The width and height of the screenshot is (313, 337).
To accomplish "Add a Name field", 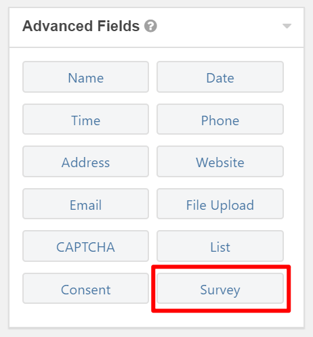I will click(x=85, y=77).
